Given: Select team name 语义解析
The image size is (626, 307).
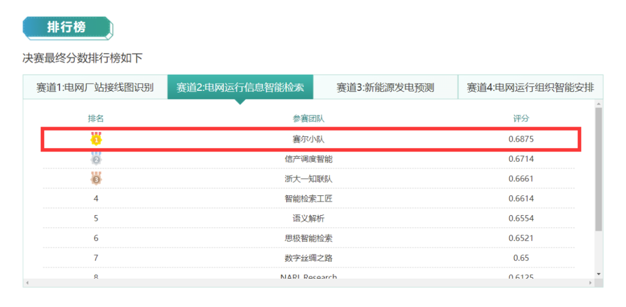Looking at the screenshot, I should pyautogui.click(x=308, y=219).
